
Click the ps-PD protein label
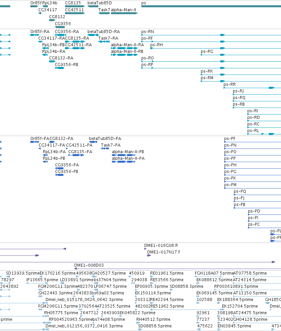point(254,211)
